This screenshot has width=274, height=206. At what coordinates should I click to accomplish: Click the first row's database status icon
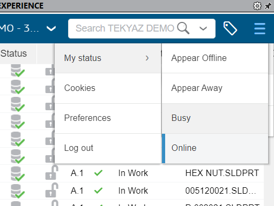(18, 71)
